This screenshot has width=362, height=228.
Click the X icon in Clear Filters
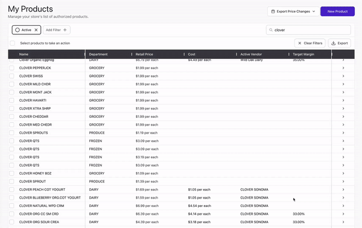click(300, 43)
